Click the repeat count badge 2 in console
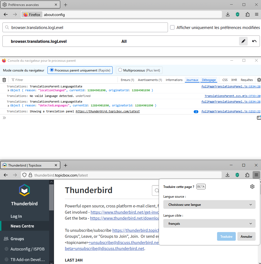The height and width of the screenshot is (264, 261). [x=196, y=112]
